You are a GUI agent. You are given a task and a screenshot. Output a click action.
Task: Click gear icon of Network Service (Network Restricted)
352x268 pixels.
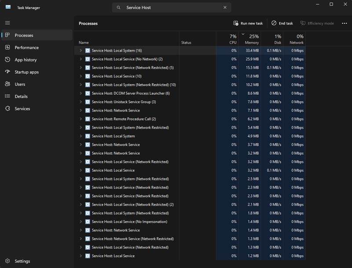point(88,239)
